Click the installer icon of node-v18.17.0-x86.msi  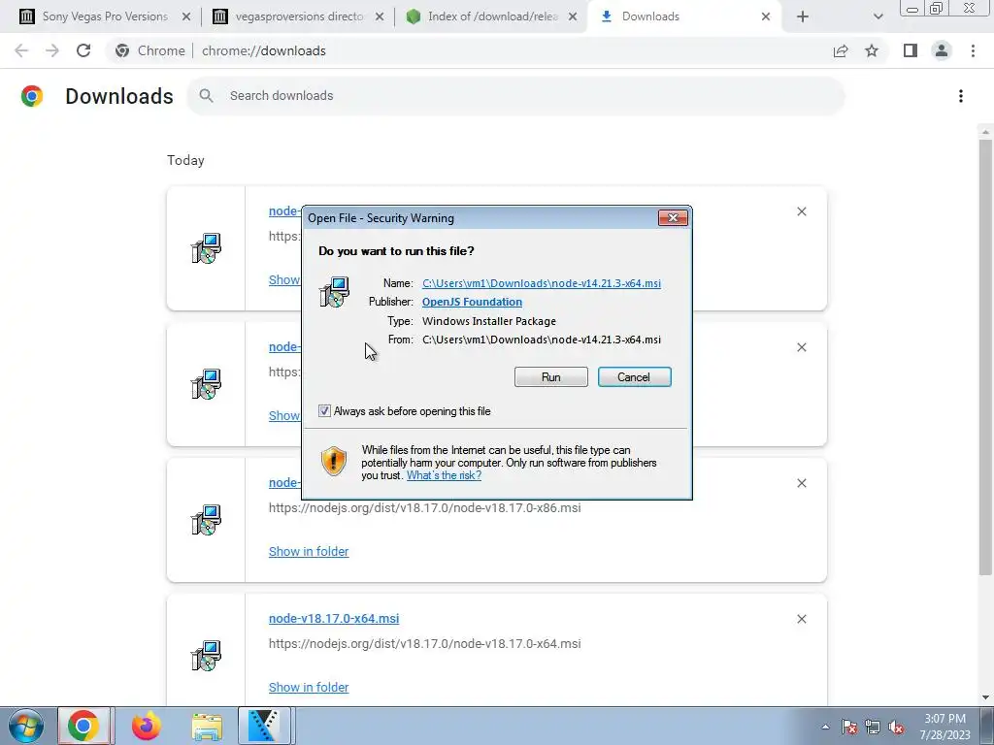click(206, 520)
